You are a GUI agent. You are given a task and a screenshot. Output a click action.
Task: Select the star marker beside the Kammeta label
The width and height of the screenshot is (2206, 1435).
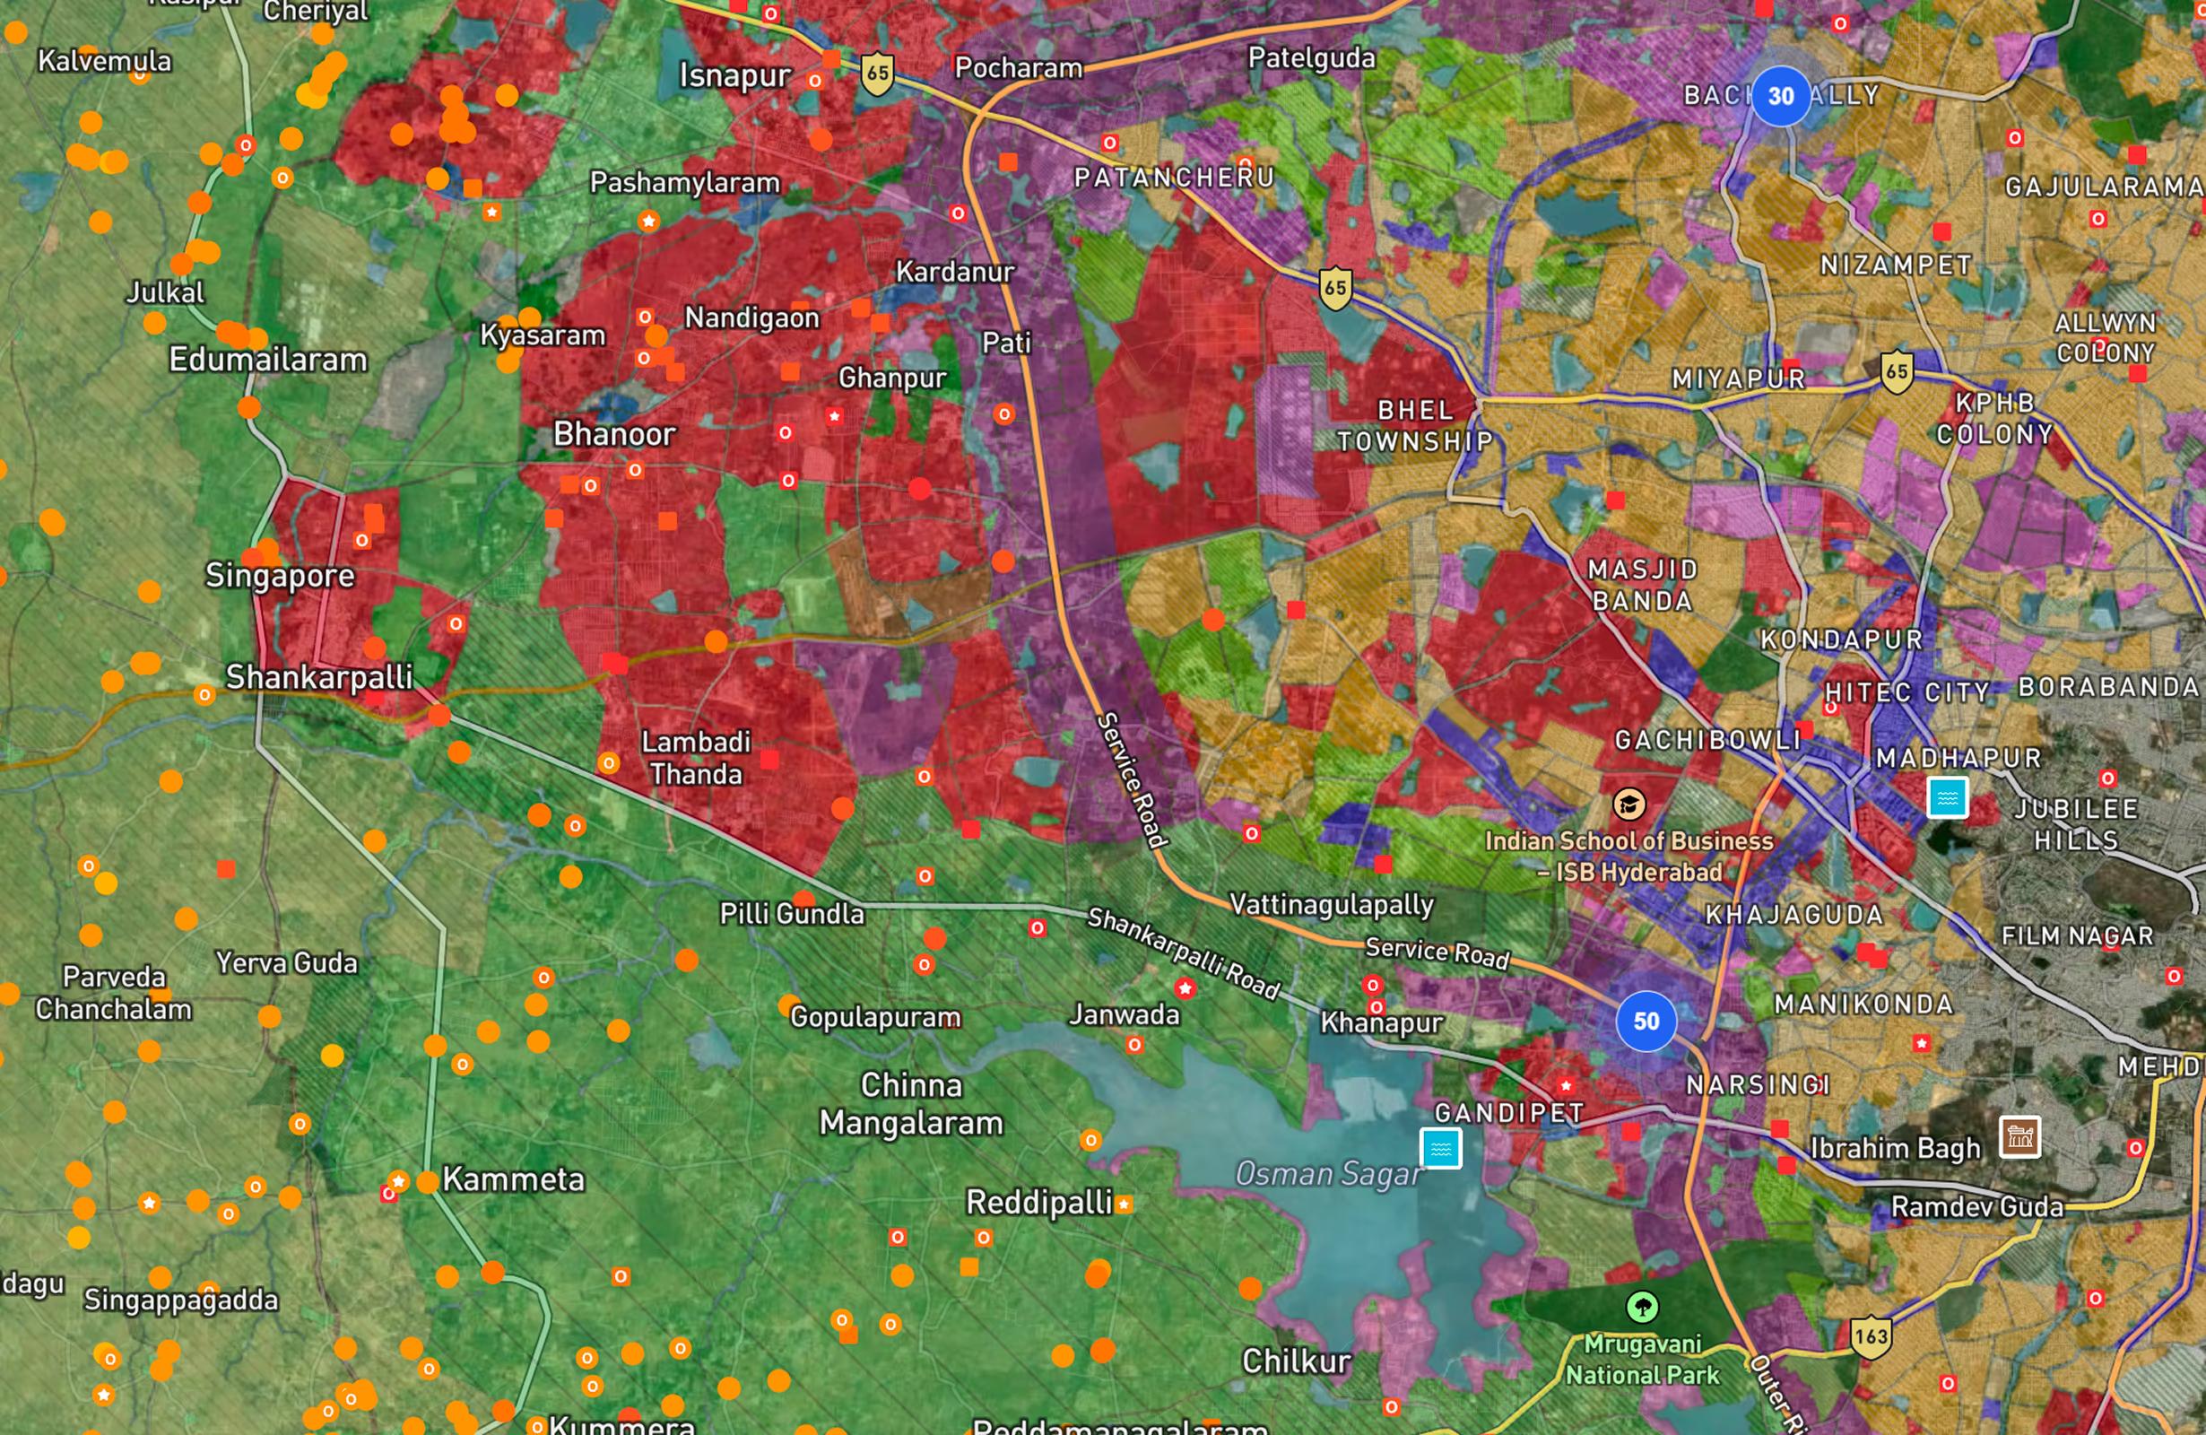[398, 1181]
